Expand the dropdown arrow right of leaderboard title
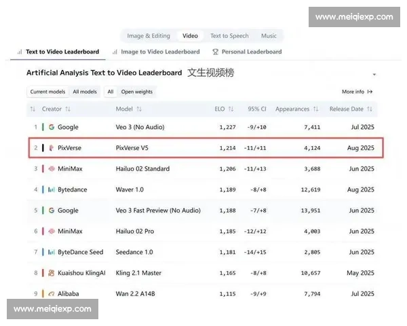Image resolution: width=407 pixels, height=326 pixels. point(374,74)
